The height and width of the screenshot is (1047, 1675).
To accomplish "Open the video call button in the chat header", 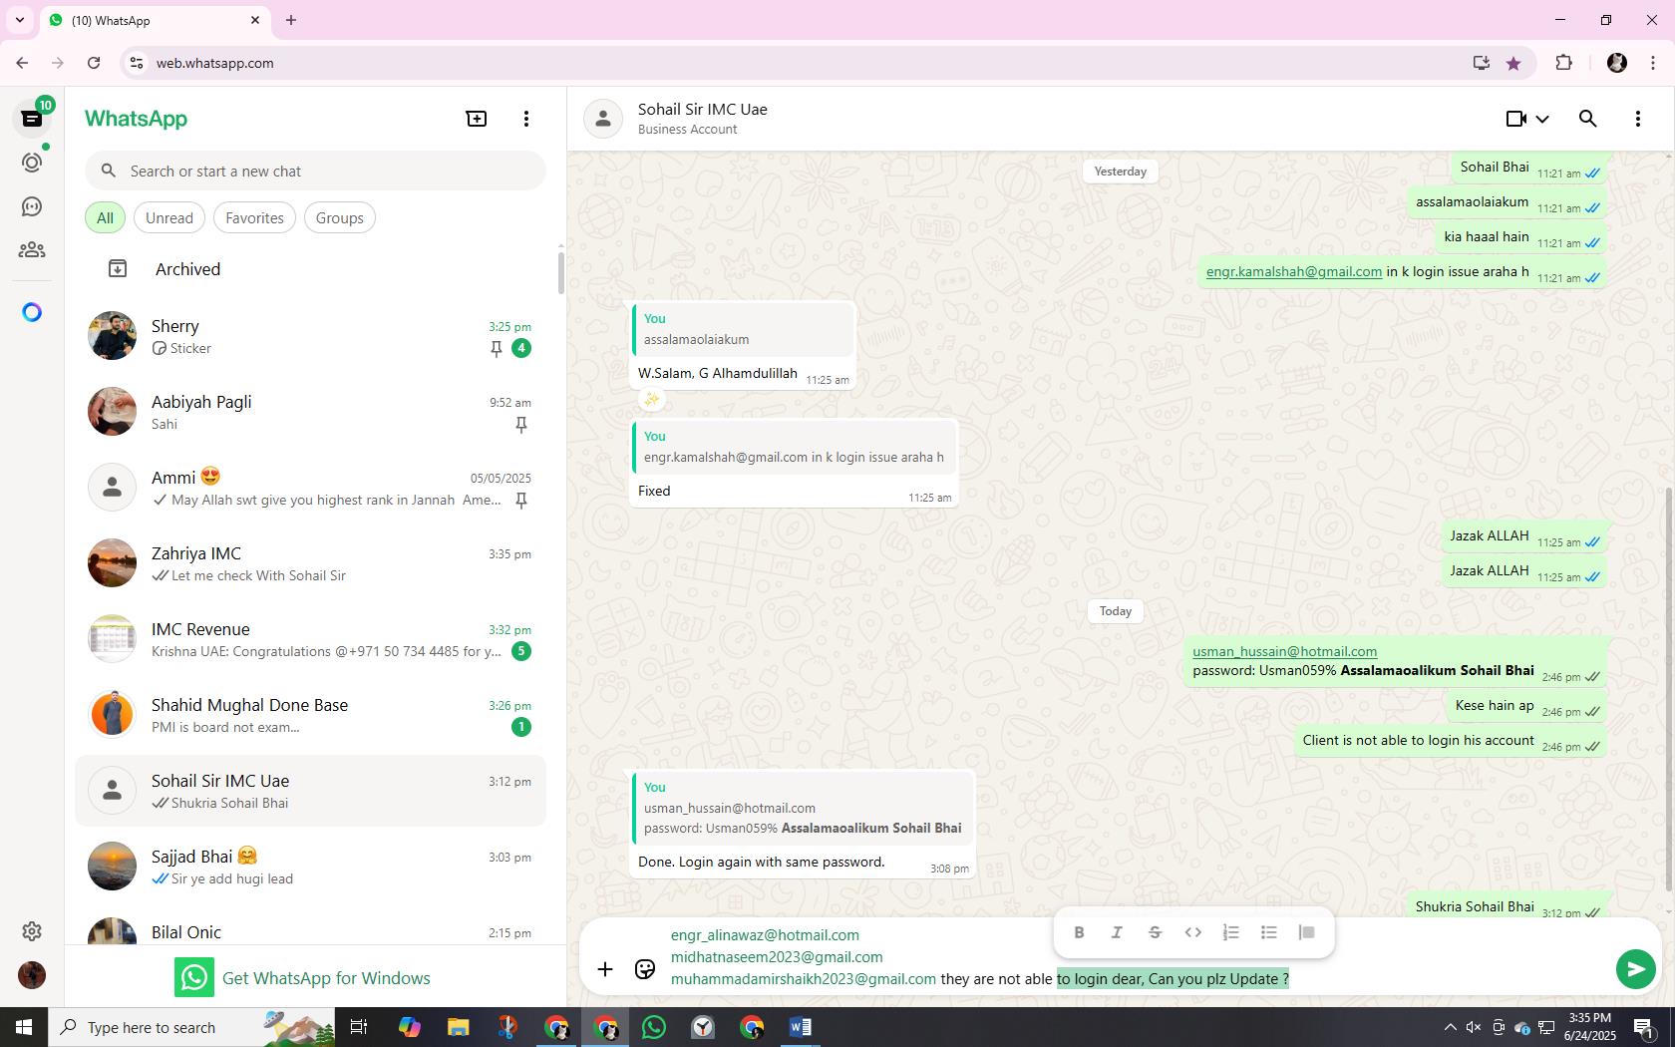I will pos(1516,119).
